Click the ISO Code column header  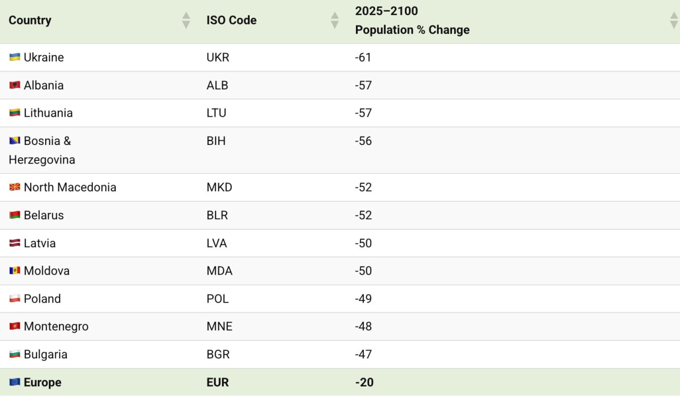(x=231, y=20)
